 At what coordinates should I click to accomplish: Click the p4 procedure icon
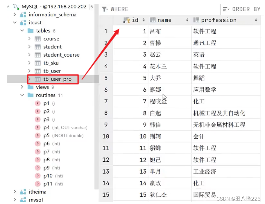pyautogui.click(x=38, y=128)
